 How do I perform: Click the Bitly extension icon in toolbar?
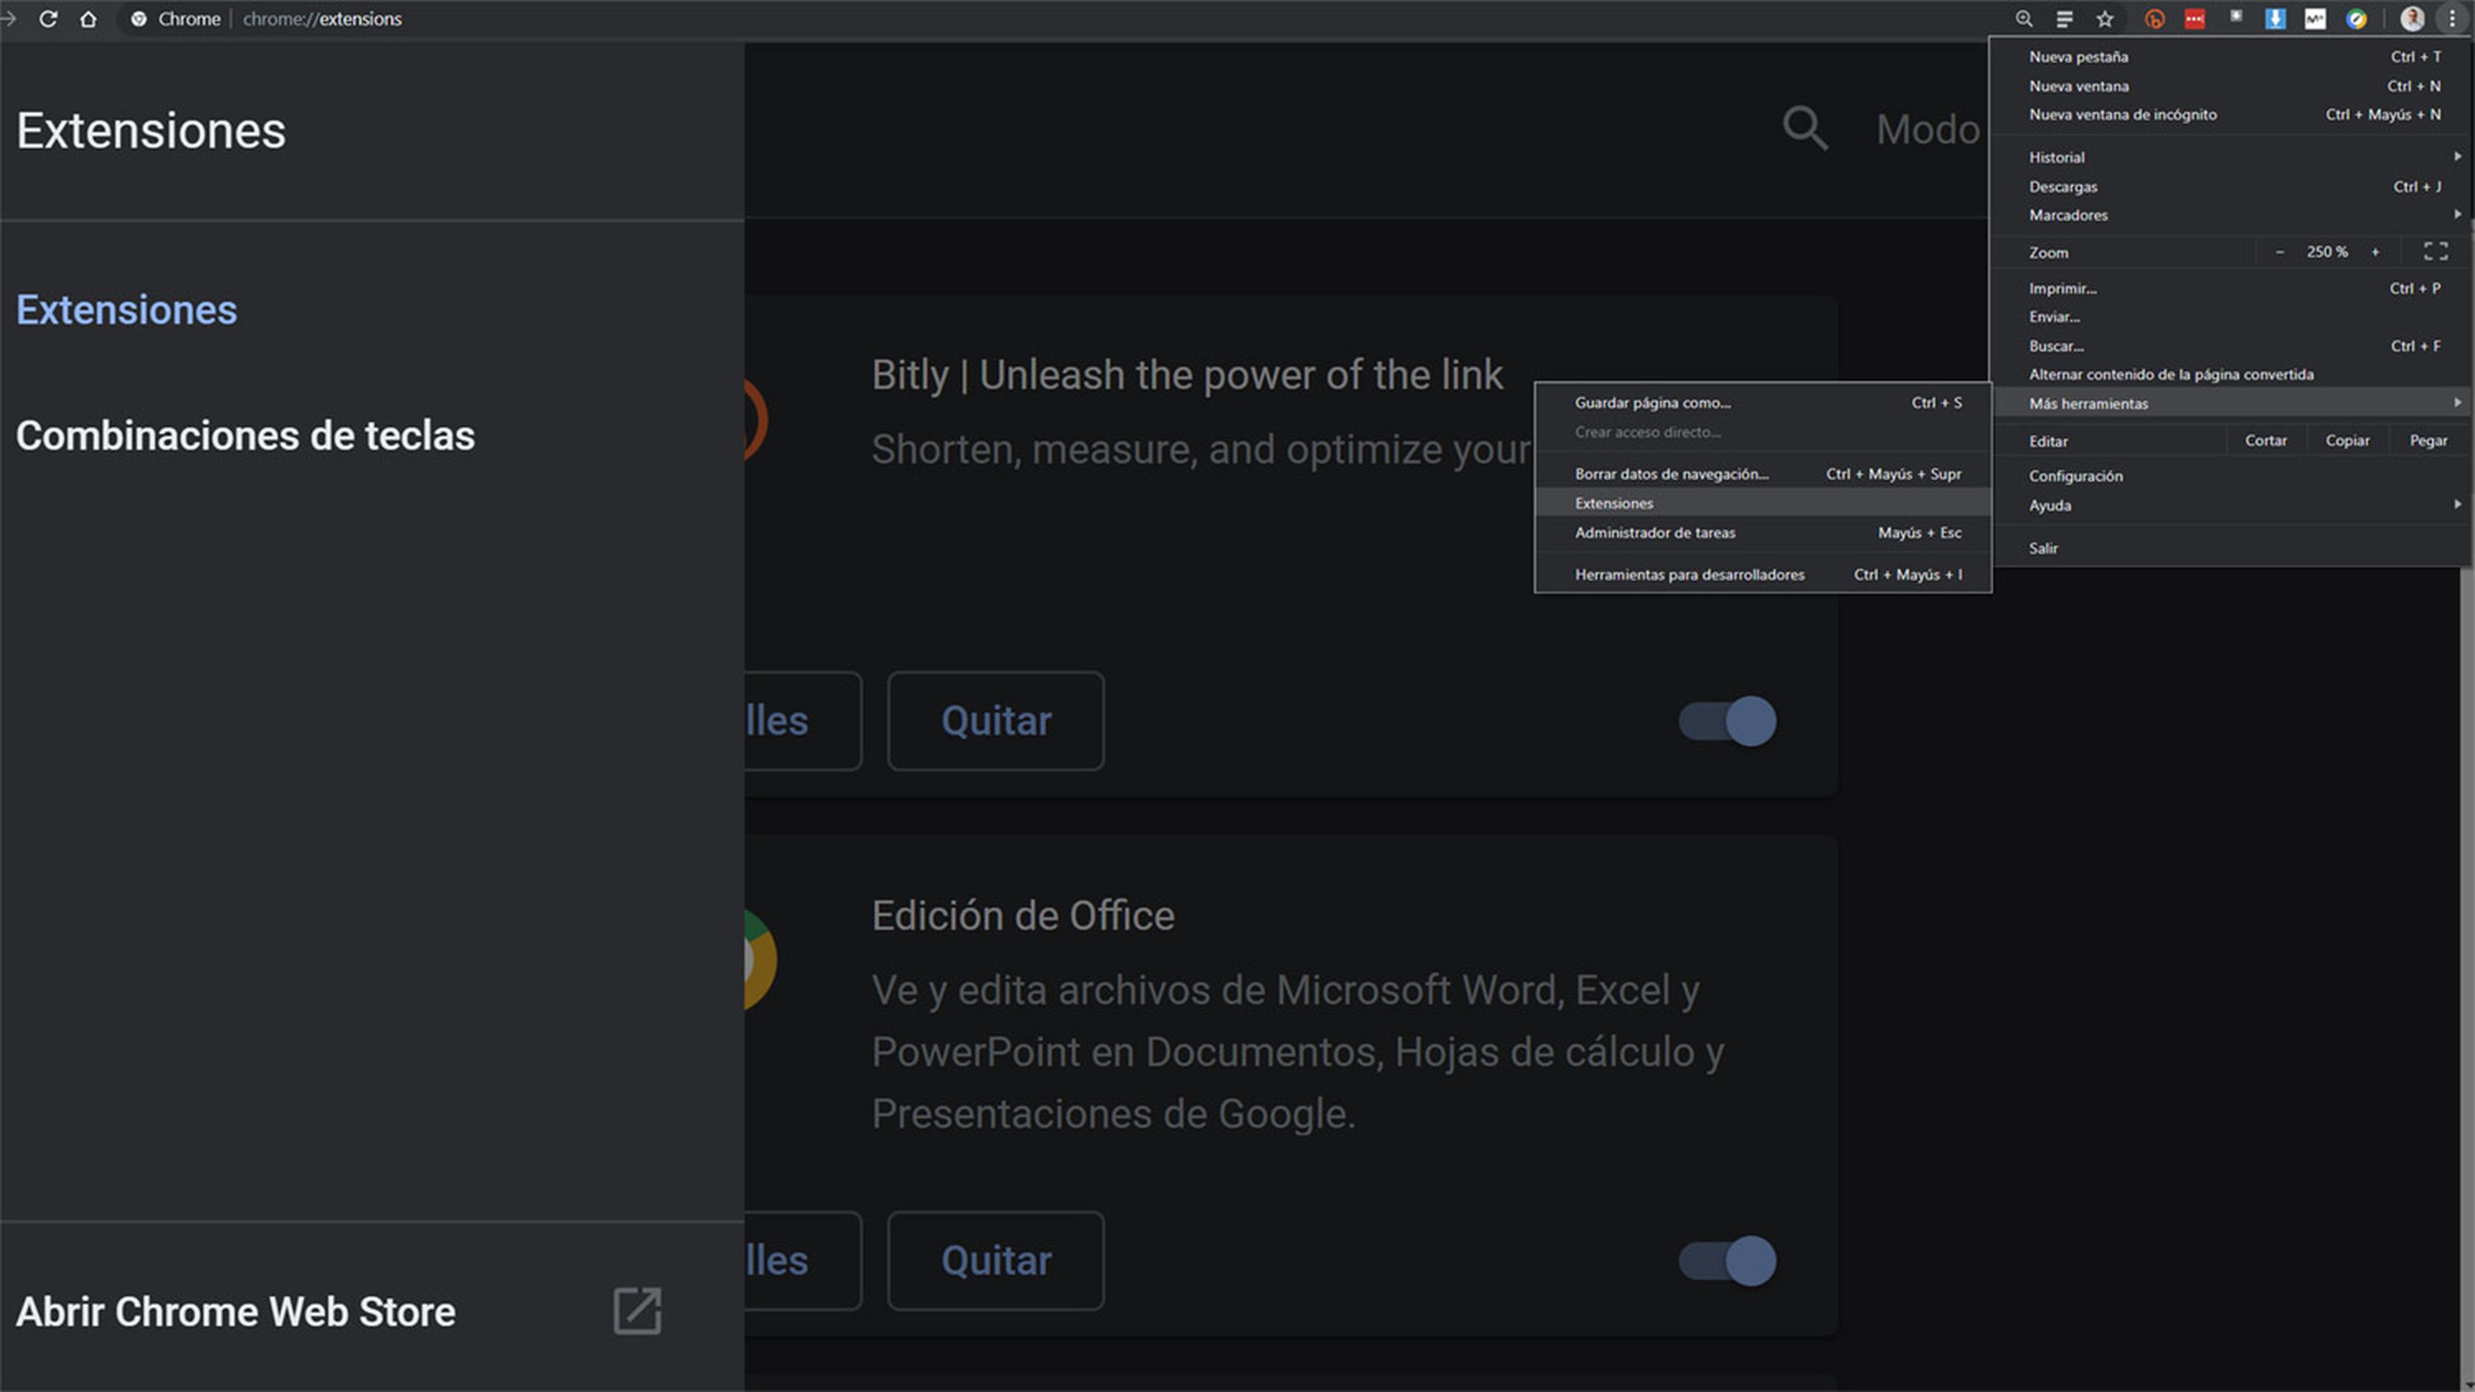[x=2154, y=19]
